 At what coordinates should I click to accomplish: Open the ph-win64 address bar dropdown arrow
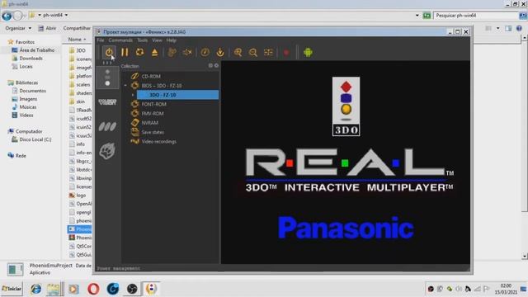[x=417, y=15]
